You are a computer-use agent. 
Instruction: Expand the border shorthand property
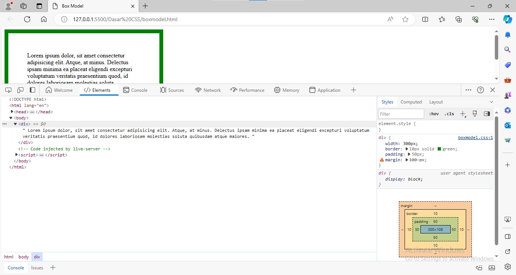pyautogui.click(x=407, y=149)
